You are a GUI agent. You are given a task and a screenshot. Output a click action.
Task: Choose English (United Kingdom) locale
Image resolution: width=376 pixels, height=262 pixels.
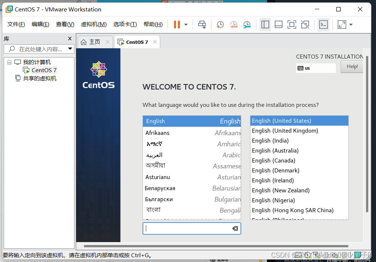click(299, 131)
